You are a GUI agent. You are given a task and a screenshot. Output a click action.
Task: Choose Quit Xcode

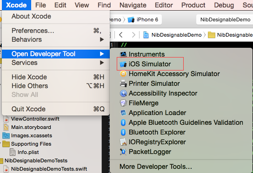[56, 109]
